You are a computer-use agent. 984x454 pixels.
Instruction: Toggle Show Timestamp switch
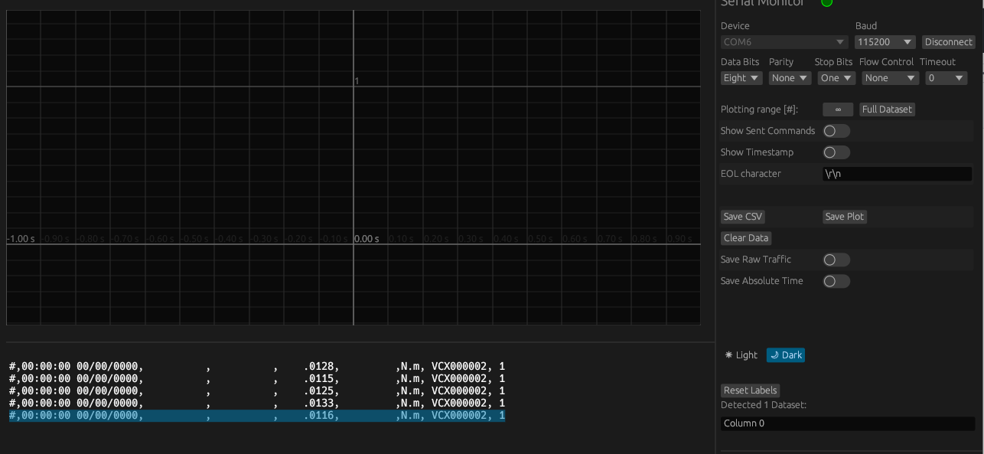(x=836, y=152)
